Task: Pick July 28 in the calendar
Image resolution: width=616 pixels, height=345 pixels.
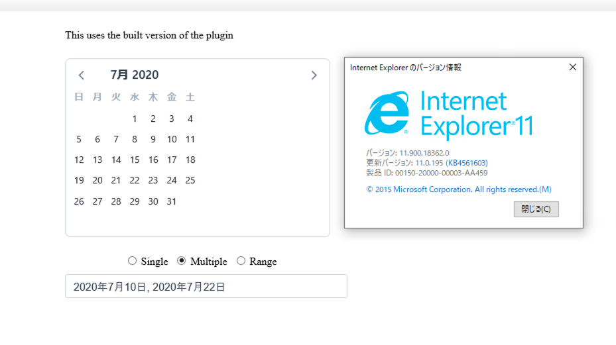Action: coord(116,201)
